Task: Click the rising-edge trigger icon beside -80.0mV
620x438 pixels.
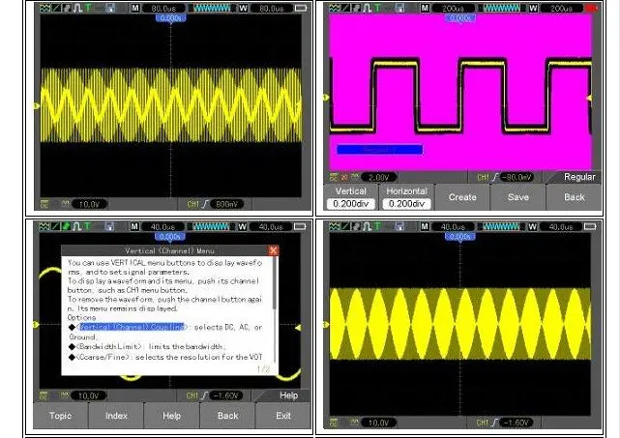Action: click(494, 177)
